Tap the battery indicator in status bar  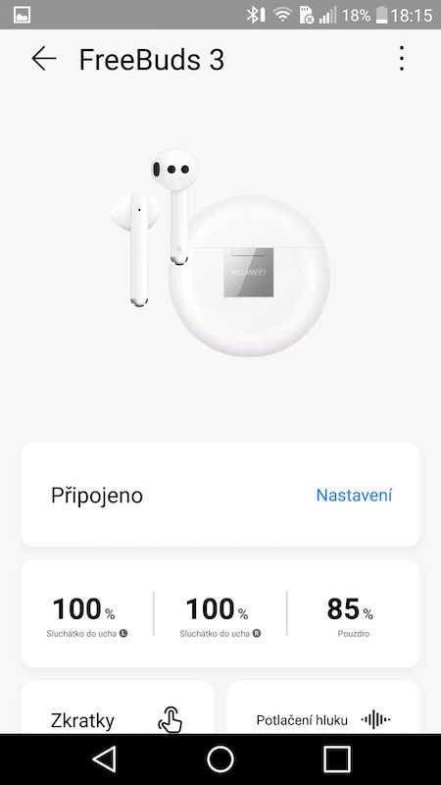click(x=382, y=15)
